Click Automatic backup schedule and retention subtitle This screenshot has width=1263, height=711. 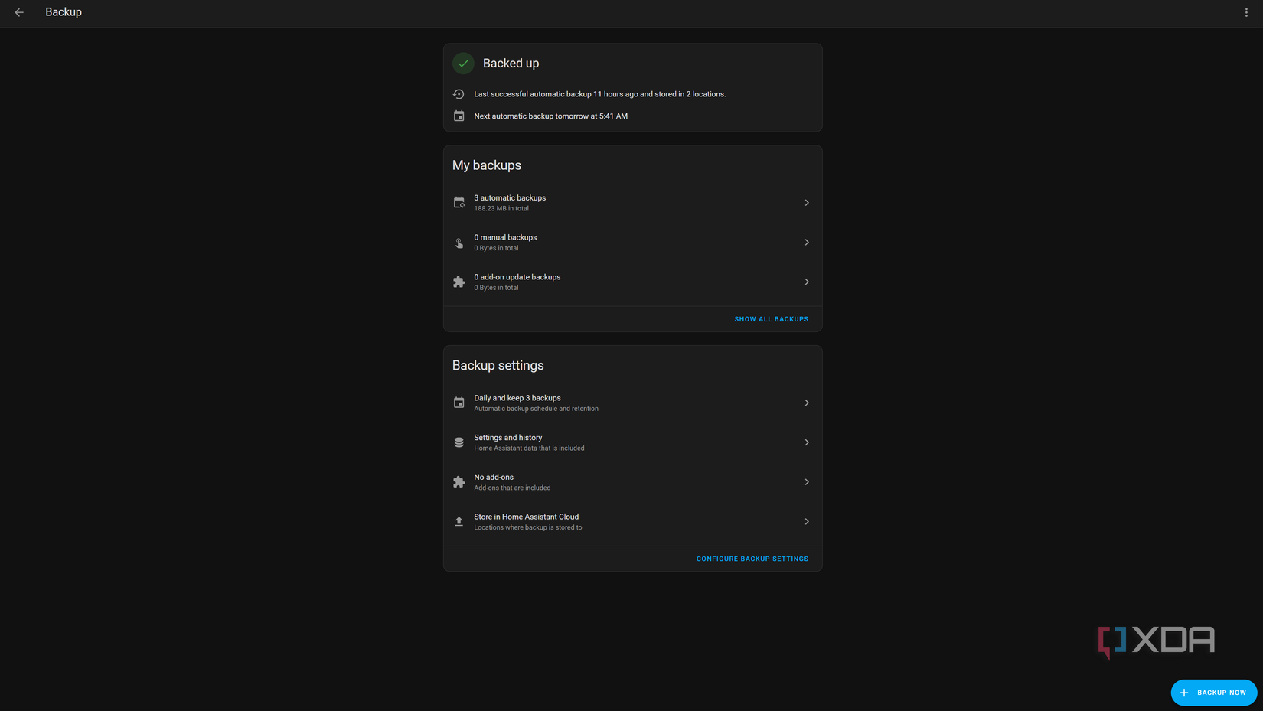click(536, 409)
